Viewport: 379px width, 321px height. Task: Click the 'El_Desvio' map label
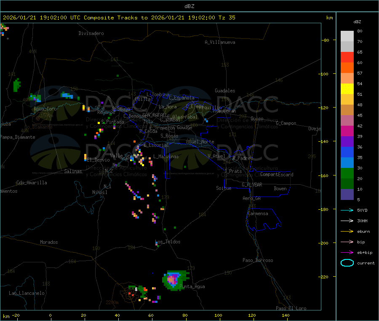click(99, 160)
